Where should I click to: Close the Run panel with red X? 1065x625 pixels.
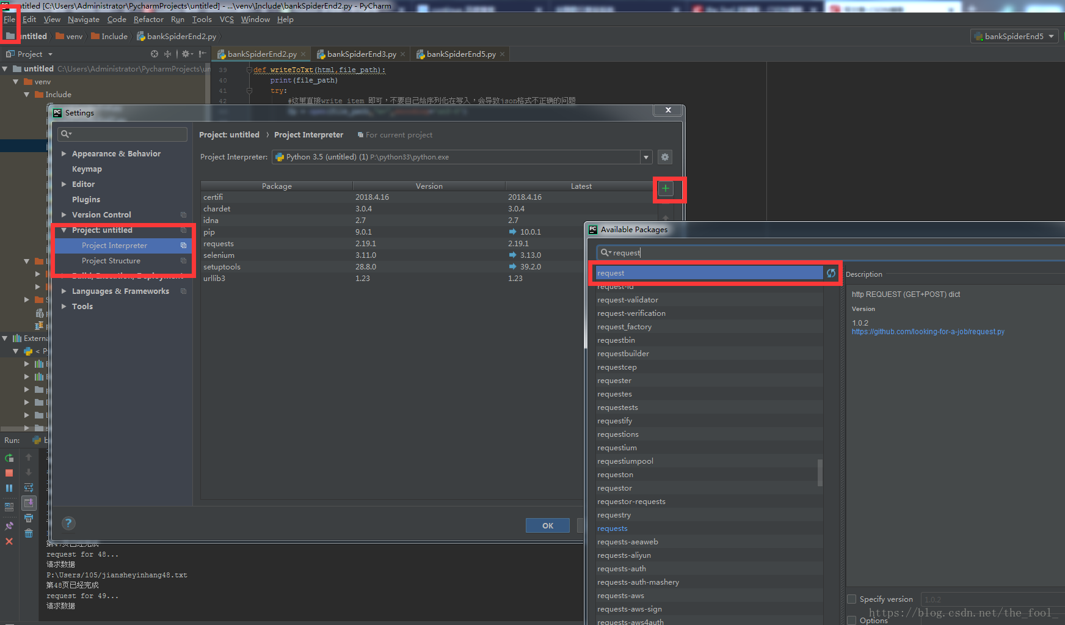coord(9,541)
